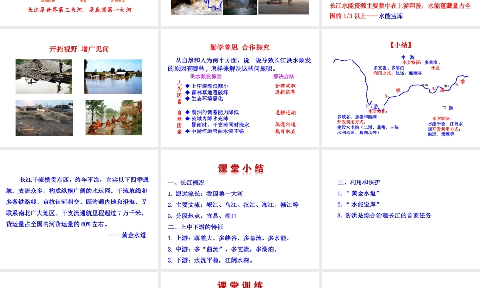Click the flooded thatched roof photo
Image resolution: width=480 pixels, height=288 pixels.
pos(44,76)
